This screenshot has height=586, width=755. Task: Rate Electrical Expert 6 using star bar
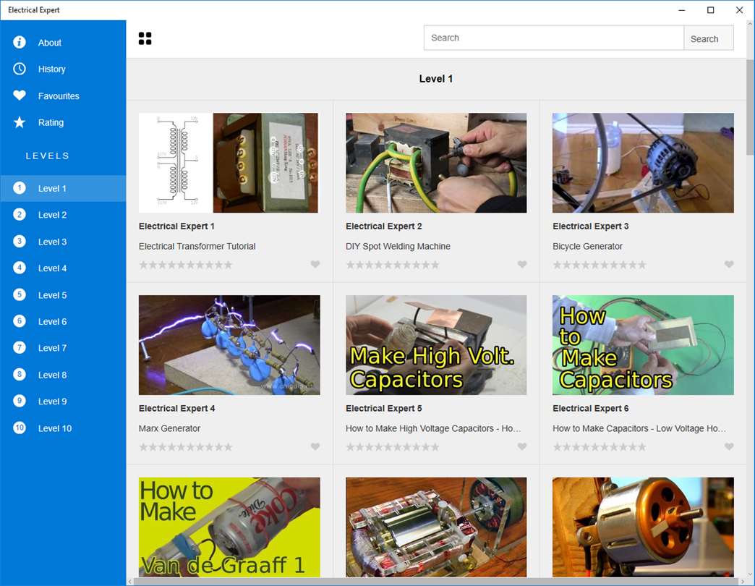click(x=600, y=447)
